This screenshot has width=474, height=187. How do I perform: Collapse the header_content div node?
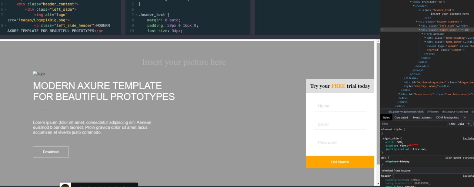click(x=416, y=22)
